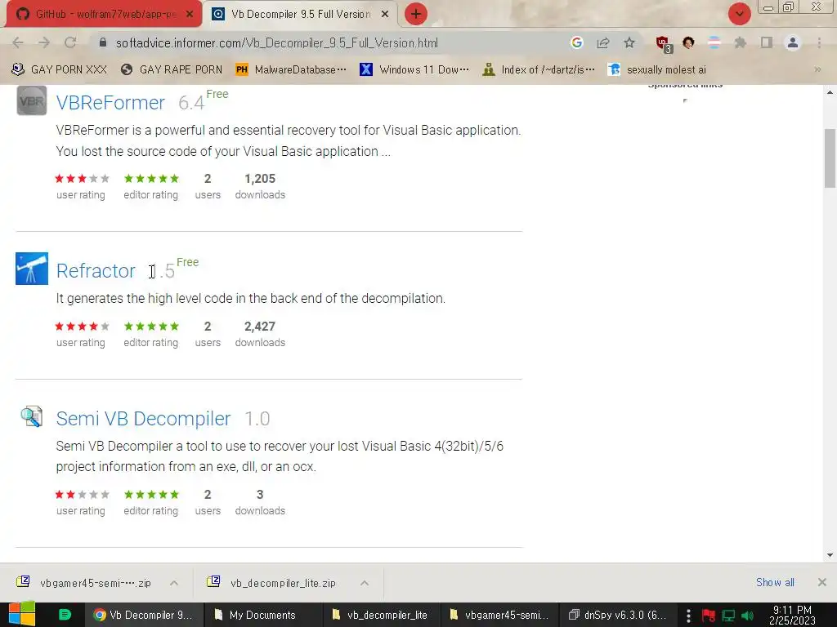Close the downloads bar
The image size is (837, 627).
822,582
